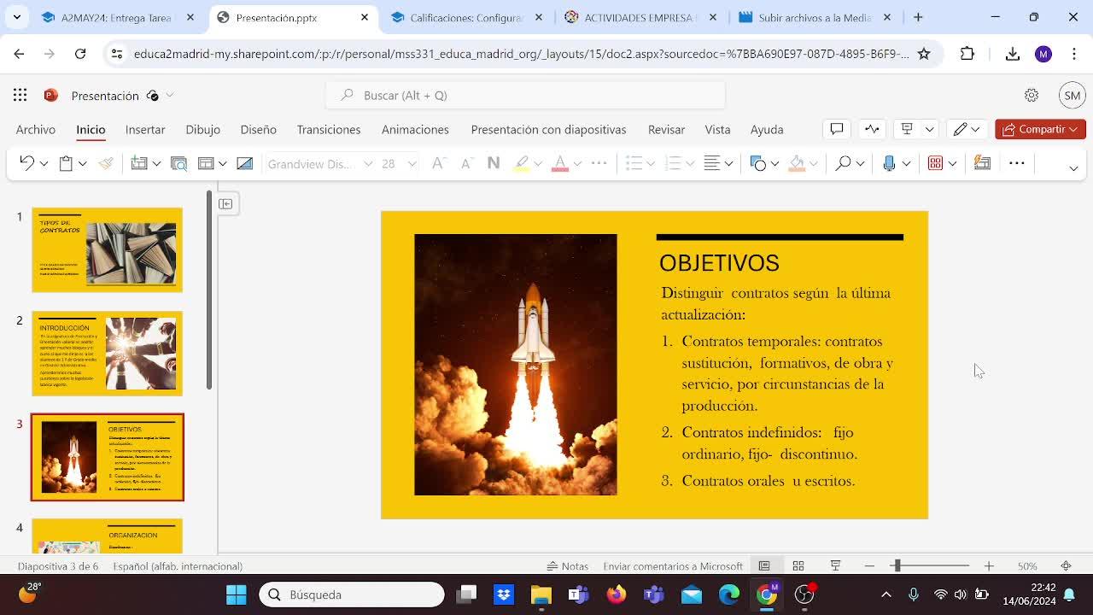Viewport: 1093px width, 615px height.
Task: Select slide 2 thumbnail Introducción
Action: [x=107, y=354]
